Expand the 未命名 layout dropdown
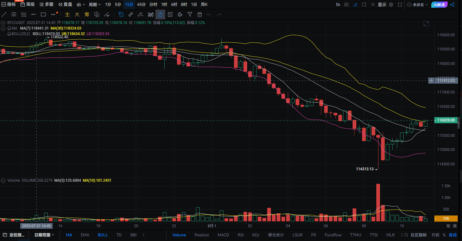This screenshot has height=241, width=462. point(418,5)
